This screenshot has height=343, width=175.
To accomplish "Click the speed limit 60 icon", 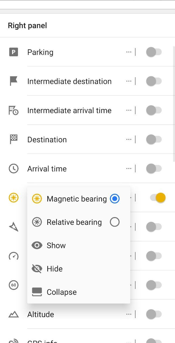I will click(13, 285).
